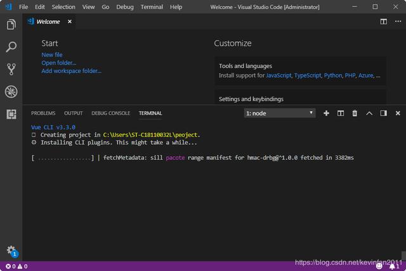Screen dimensions: 406x271
Task: Split the terminal pane
Action: [341, 113]
